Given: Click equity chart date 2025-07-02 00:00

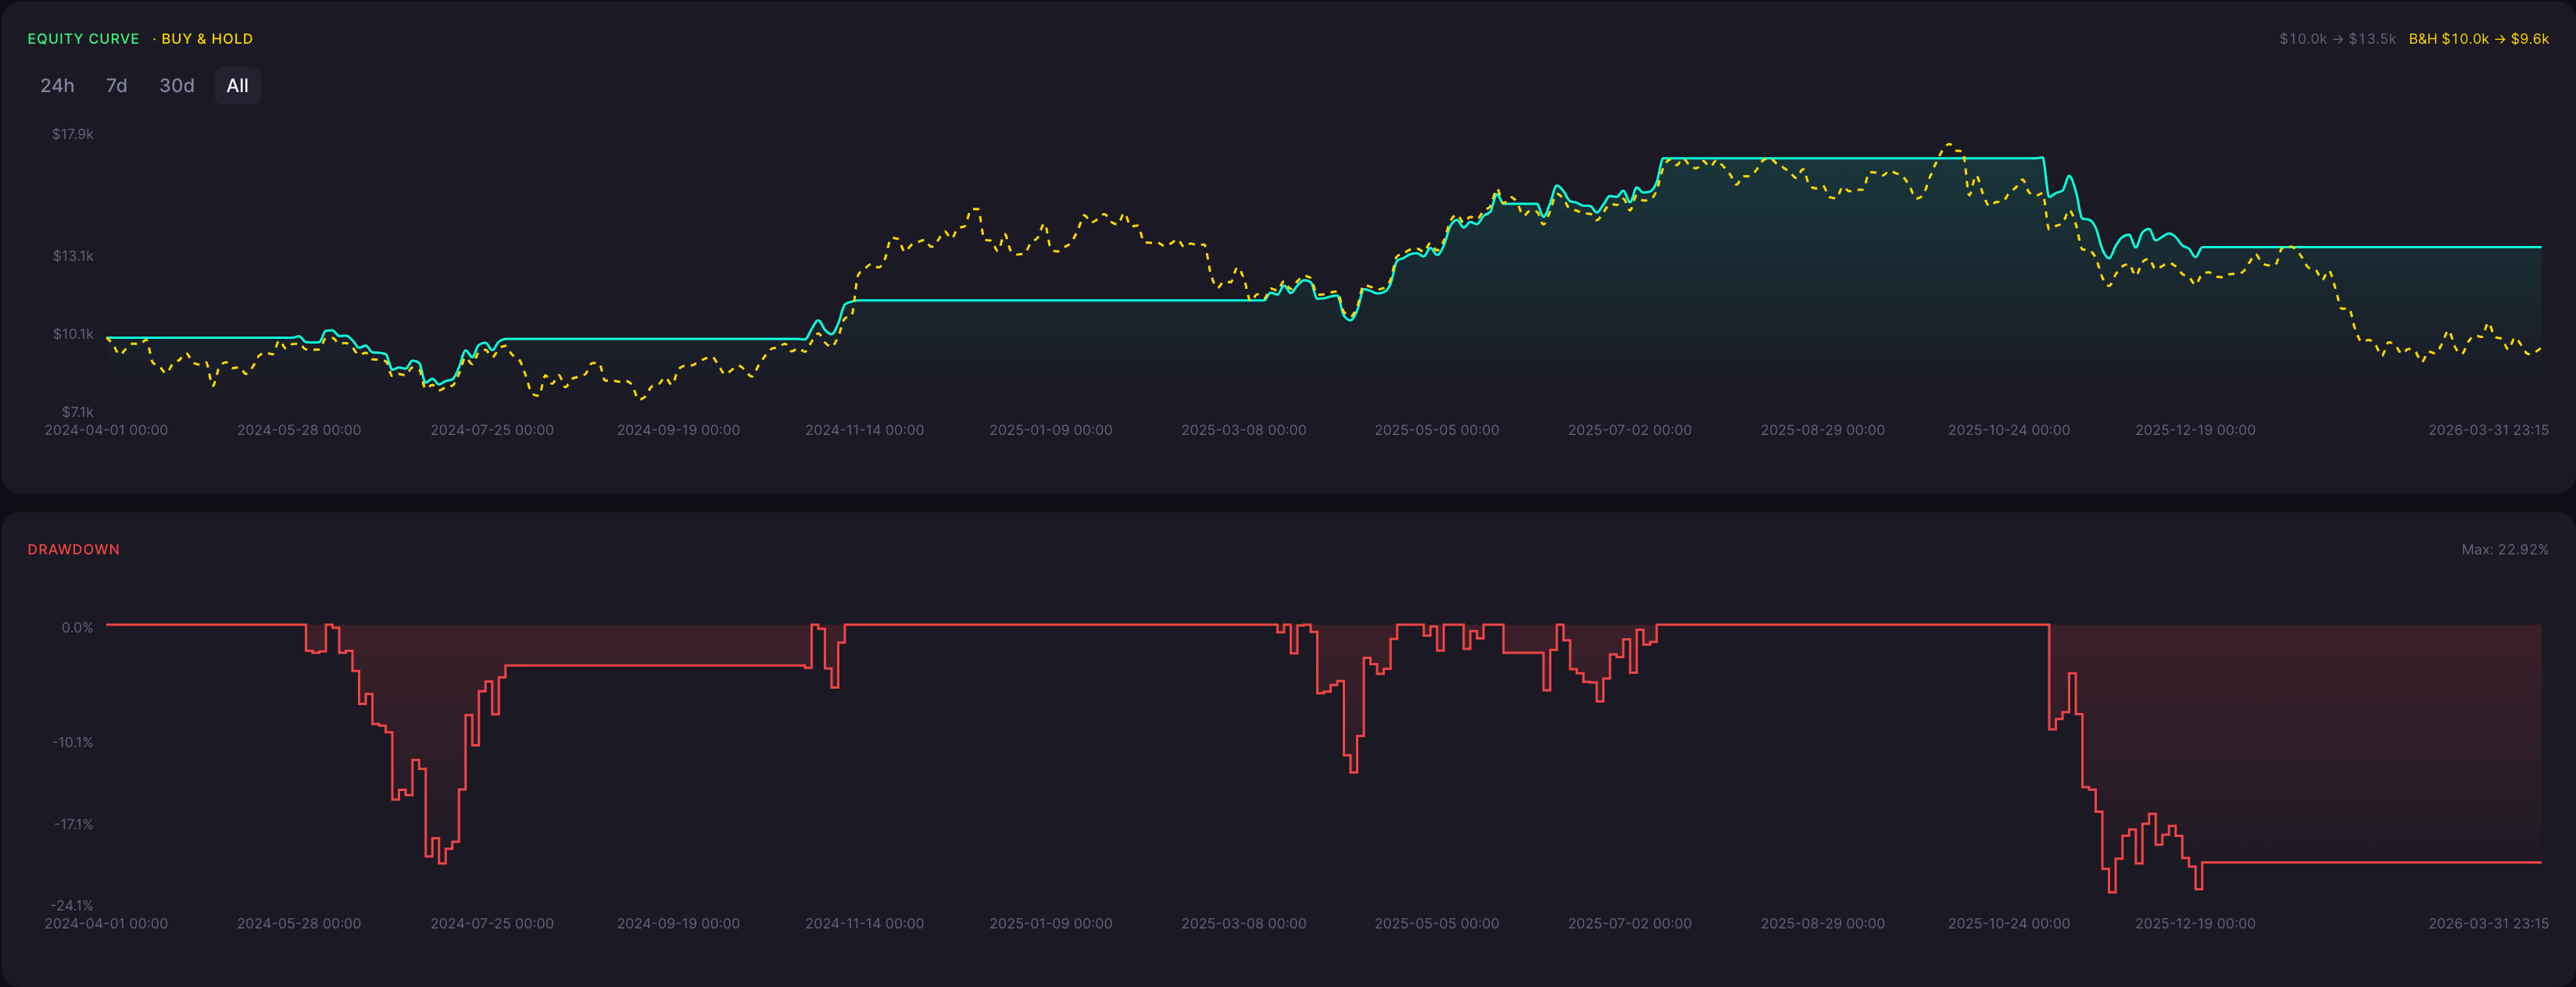Looking at the screenshot, I should point(1630,429).
